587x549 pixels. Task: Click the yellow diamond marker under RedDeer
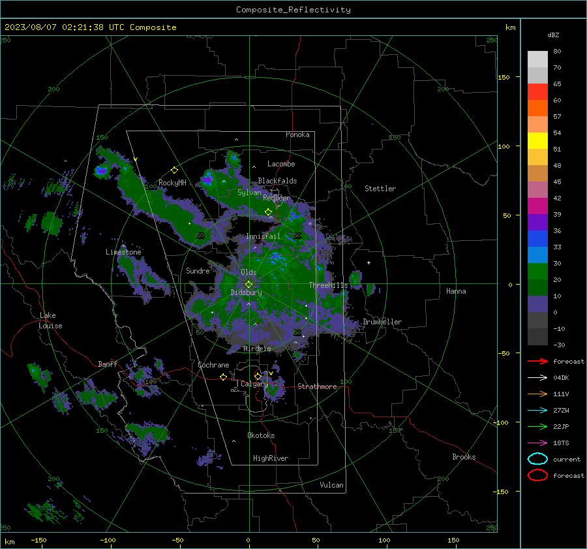coord(269,212)
